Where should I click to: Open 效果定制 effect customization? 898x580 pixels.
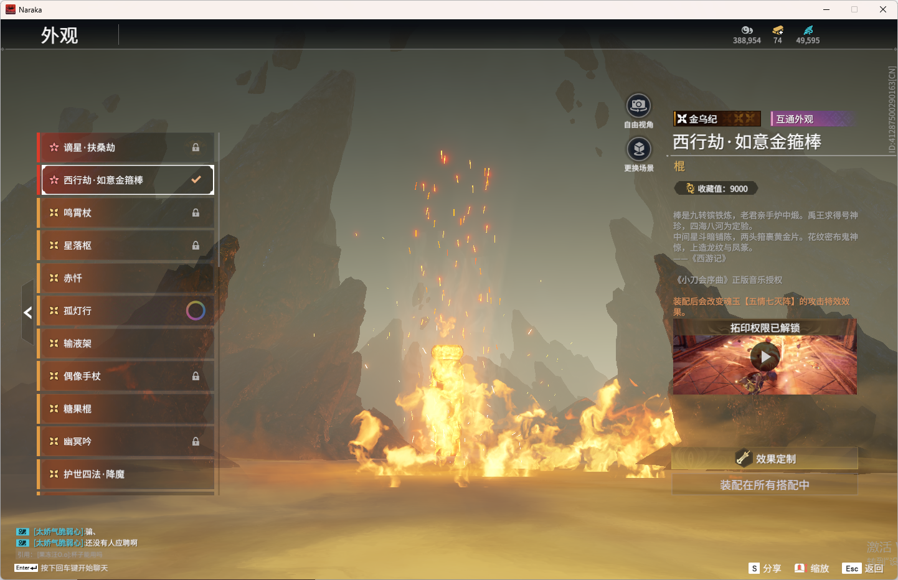pos(765,459)
